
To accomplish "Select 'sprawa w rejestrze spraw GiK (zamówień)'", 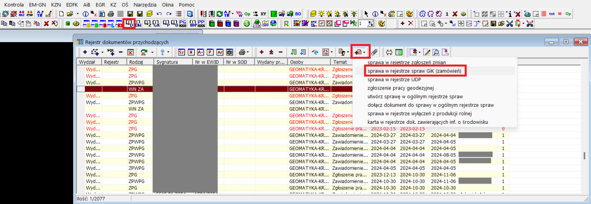I will pos(415,71).
